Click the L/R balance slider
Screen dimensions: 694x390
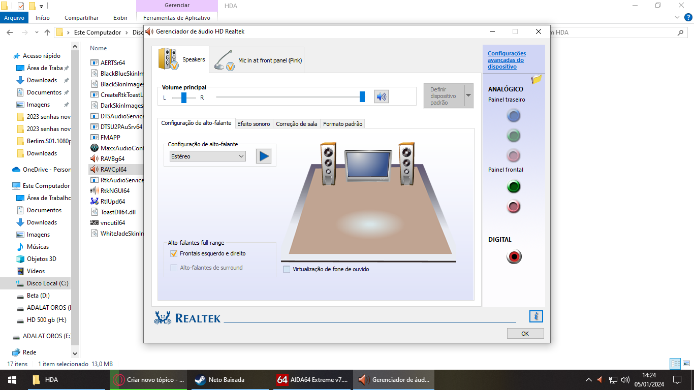[183, 97]
